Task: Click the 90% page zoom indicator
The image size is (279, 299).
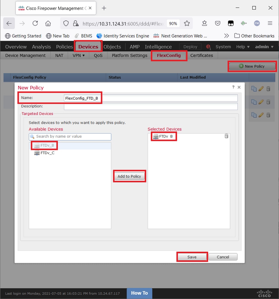Action: [x=173, y=24]
